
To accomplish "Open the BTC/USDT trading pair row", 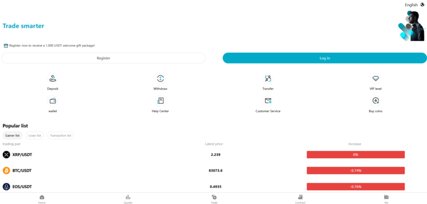I will pos(213,170).
